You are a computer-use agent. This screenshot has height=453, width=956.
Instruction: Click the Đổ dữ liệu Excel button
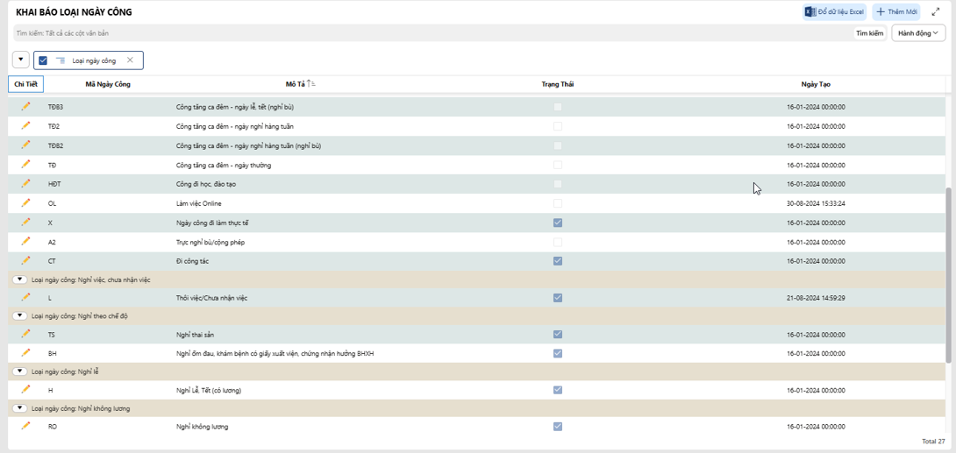pyautogui.click(x=834, y=11)
